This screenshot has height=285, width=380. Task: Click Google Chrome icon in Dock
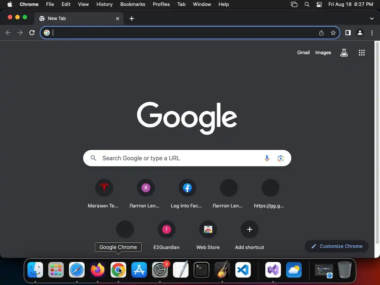point(118,270)
